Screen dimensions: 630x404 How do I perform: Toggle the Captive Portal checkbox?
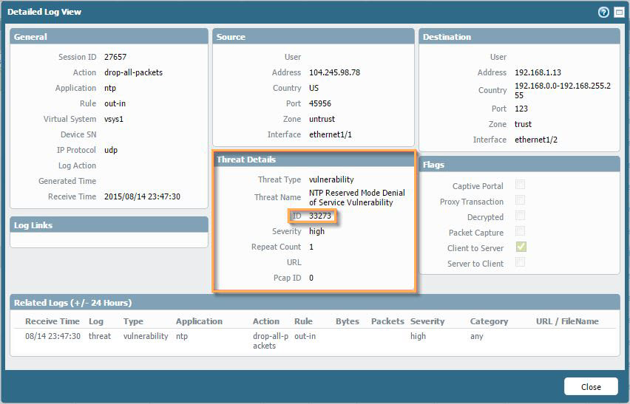coord(521,185)
